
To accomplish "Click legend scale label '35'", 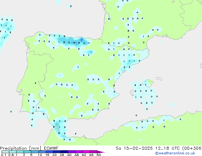I will click(76, 155).
